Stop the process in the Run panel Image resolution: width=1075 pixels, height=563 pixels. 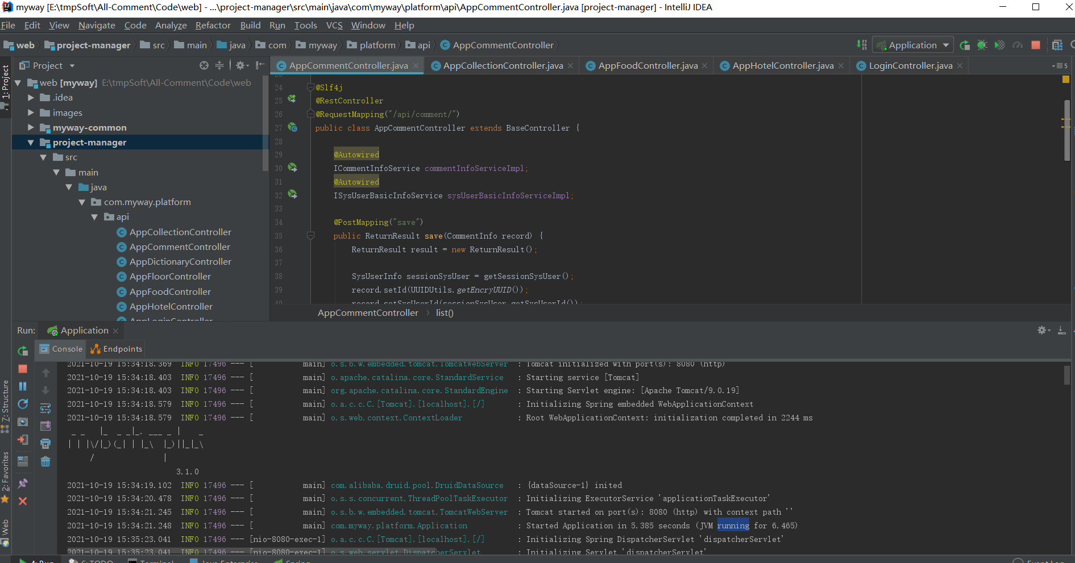tap(23, 369)
